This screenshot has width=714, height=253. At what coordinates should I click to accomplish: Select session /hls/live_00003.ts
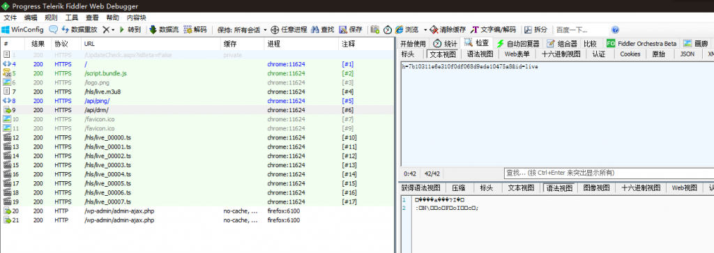pyautogui.click(x=197, y=164)
